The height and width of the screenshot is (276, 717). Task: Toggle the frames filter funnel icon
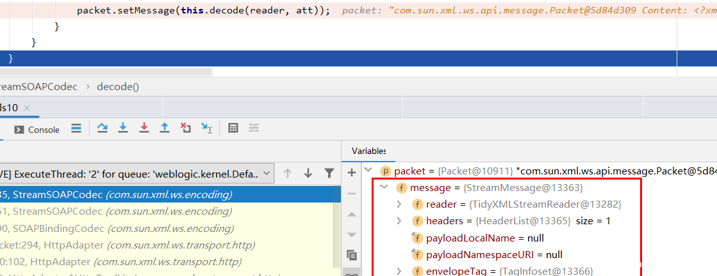[329, 173]
